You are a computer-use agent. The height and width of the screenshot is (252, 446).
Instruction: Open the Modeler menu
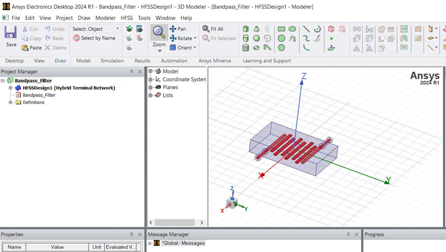(105, 18)
